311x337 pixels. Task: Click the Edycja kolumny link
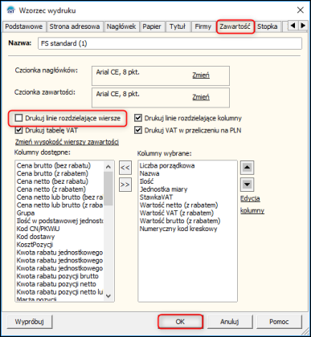[x=252, y=205]
